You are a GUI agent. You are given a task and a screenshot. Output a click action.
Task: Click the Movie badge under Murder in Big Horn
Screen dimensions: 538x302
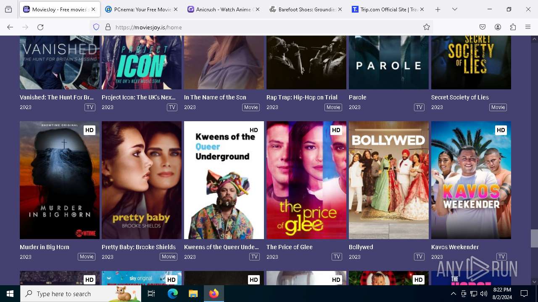point(87,257)
